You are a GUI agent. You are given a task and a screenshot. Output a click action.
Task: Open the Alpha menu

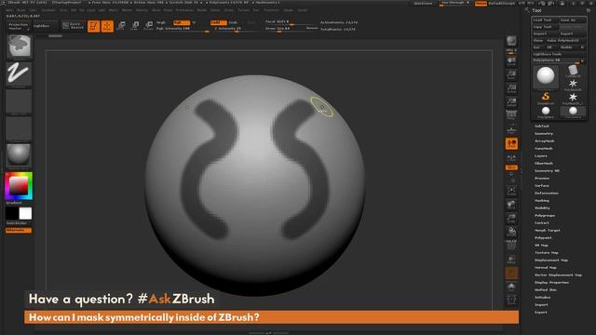[10, 10]
